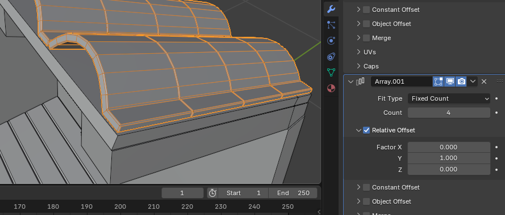Collapse the Relative Offset section
Image resolution: width=505 pixels, height=215 pixels.
tap(358, 130)
